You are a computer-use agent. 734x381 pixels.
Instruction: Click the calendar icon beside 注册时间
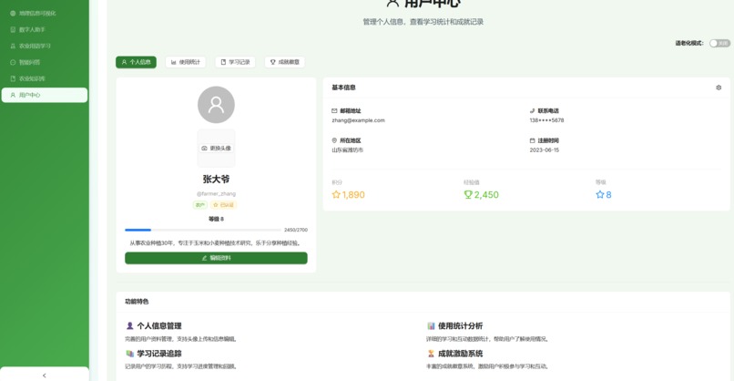point(532,140)
